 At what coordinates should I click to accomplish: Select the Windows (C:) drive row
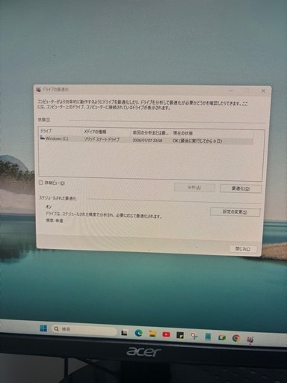(146, 140)
